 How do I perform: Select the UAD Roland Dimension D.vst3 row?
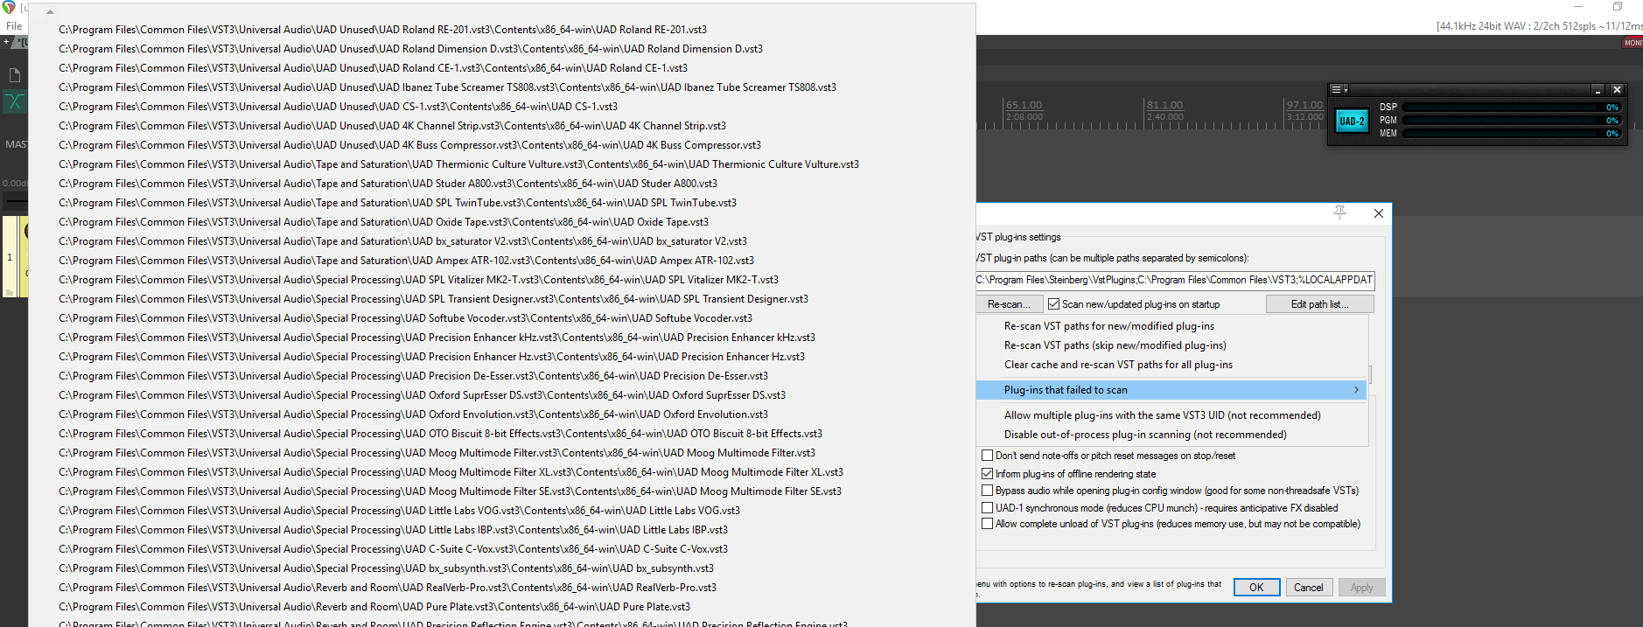[501, 49]
